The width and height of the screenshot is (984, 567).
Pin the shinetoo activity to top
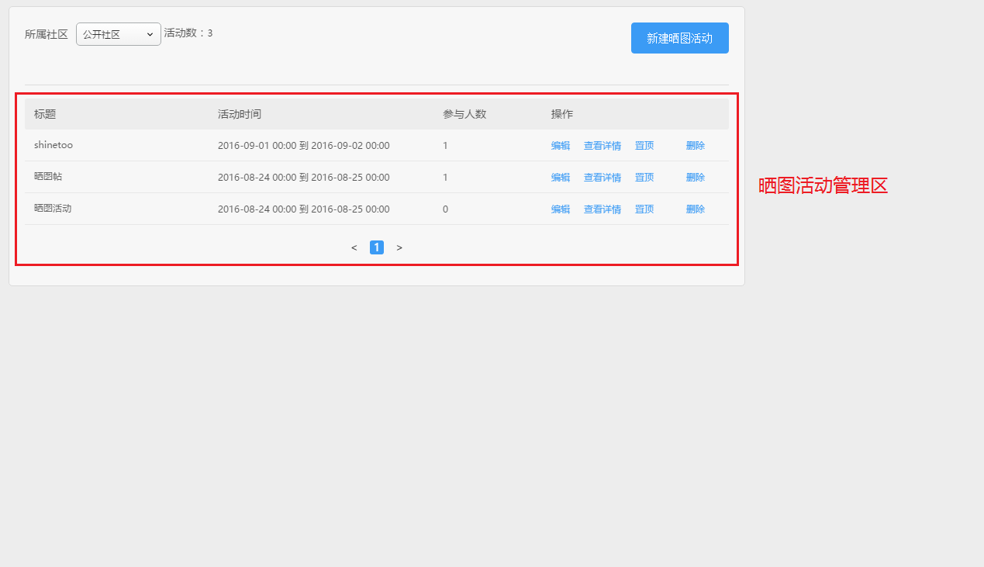pos(644,146)
